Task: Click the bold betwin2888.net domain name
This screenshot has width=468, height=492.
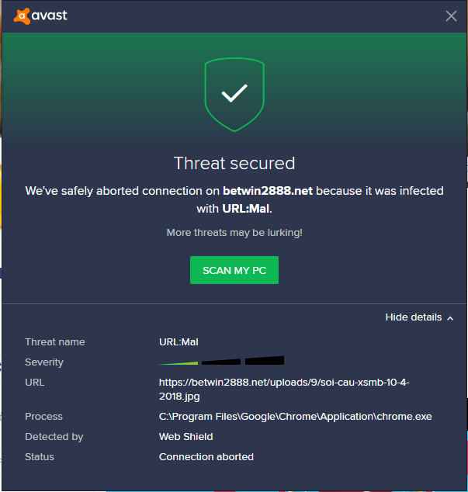Action: tap(267, 191)
